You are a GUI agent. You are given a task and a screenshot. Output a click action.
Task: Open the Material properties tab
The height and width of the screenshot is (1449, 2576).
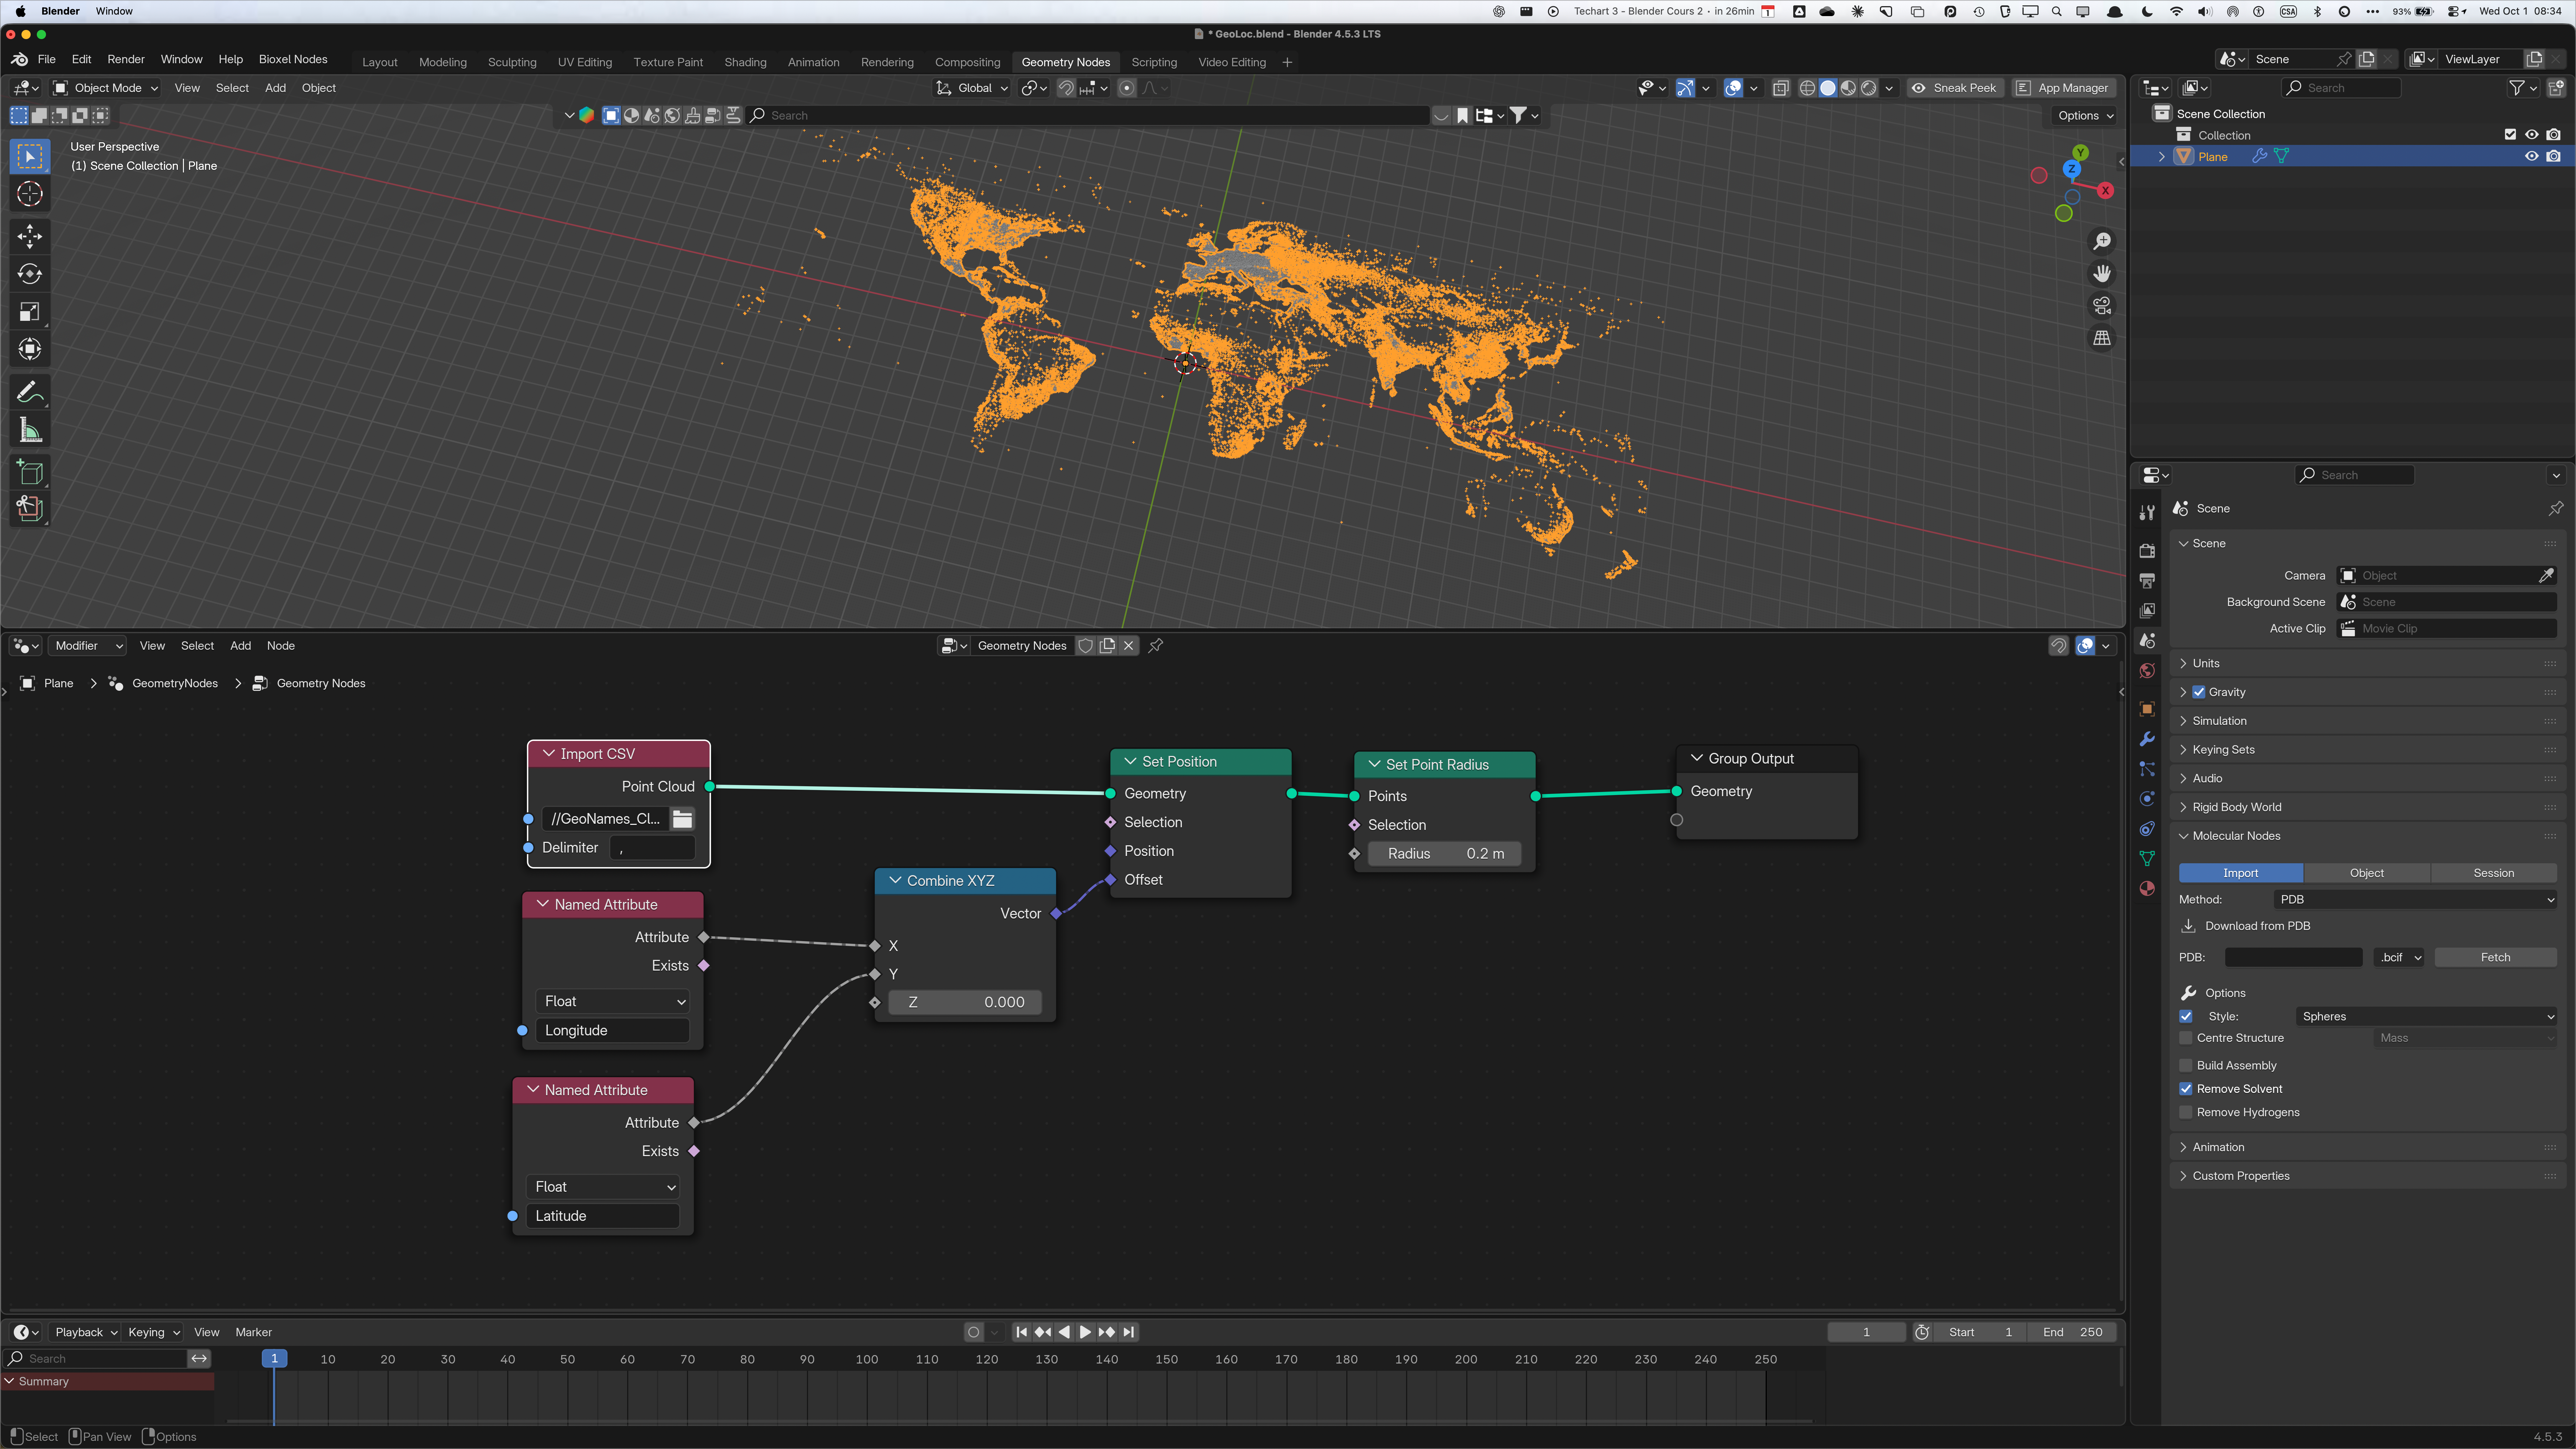(2147, 889)
